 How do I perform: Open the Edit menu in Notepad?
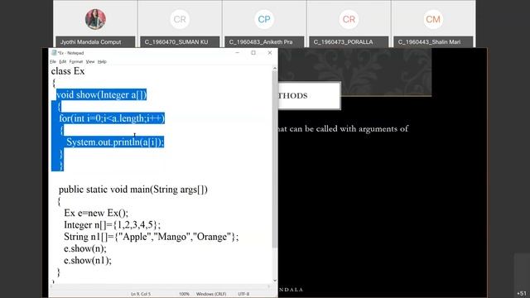tap(63, 62)
